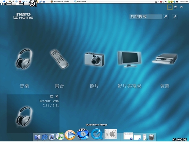Click the mini player headphones artwork
Screen dimensions: 189x142
click(24, 117)
